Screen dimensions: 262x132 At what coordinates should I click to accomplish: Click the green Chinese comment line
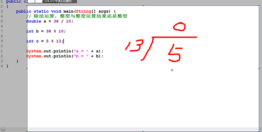77,16
